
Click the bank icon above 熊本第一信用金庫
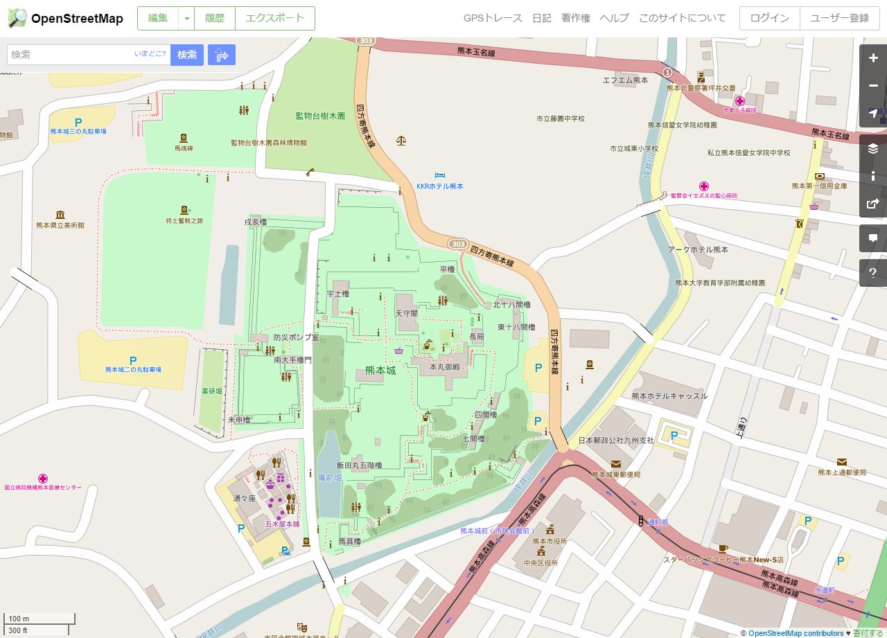[x=820, y=176]
